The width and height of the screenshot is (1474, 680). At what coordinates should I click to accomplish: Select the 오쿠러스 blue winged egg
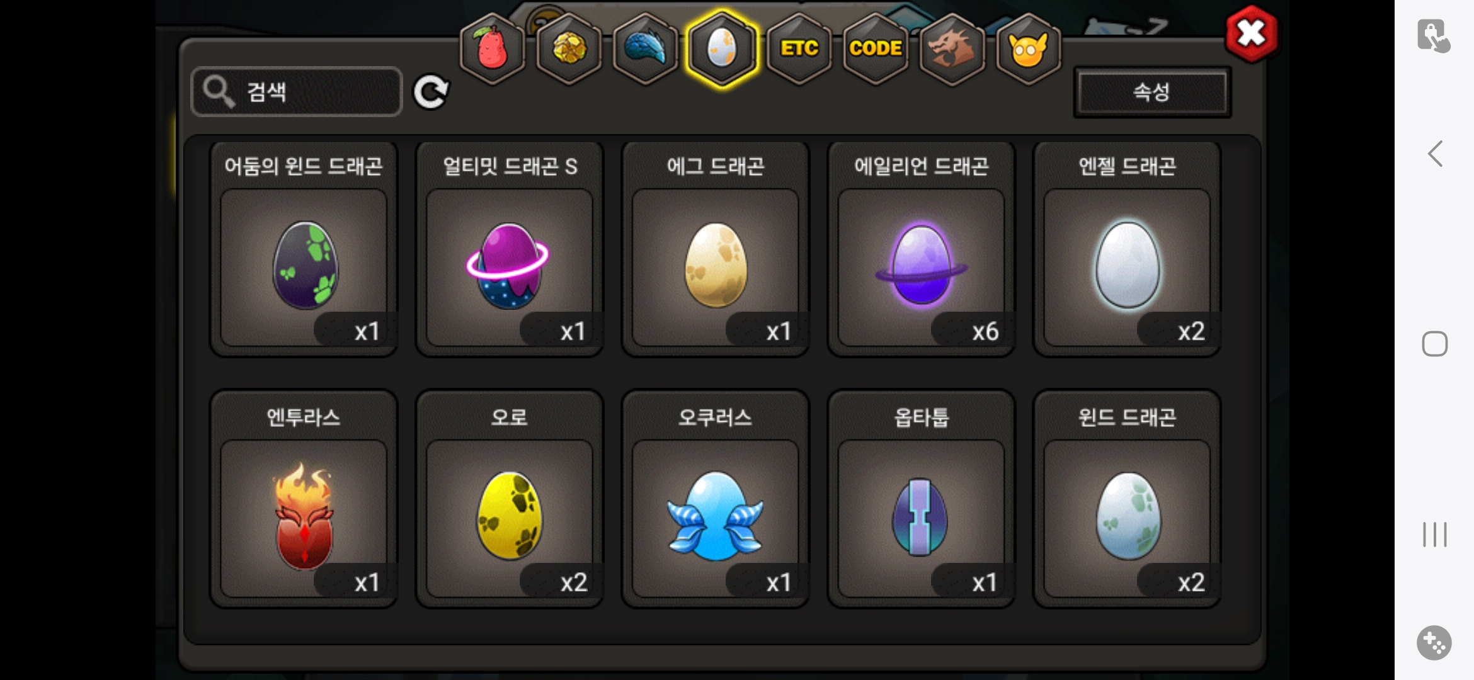pos(716,499)
